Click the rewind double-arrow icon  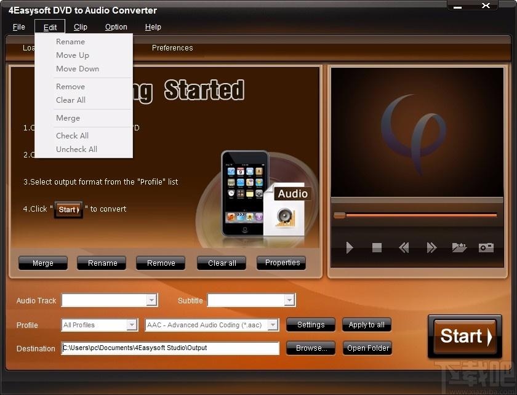coord(404,247)
